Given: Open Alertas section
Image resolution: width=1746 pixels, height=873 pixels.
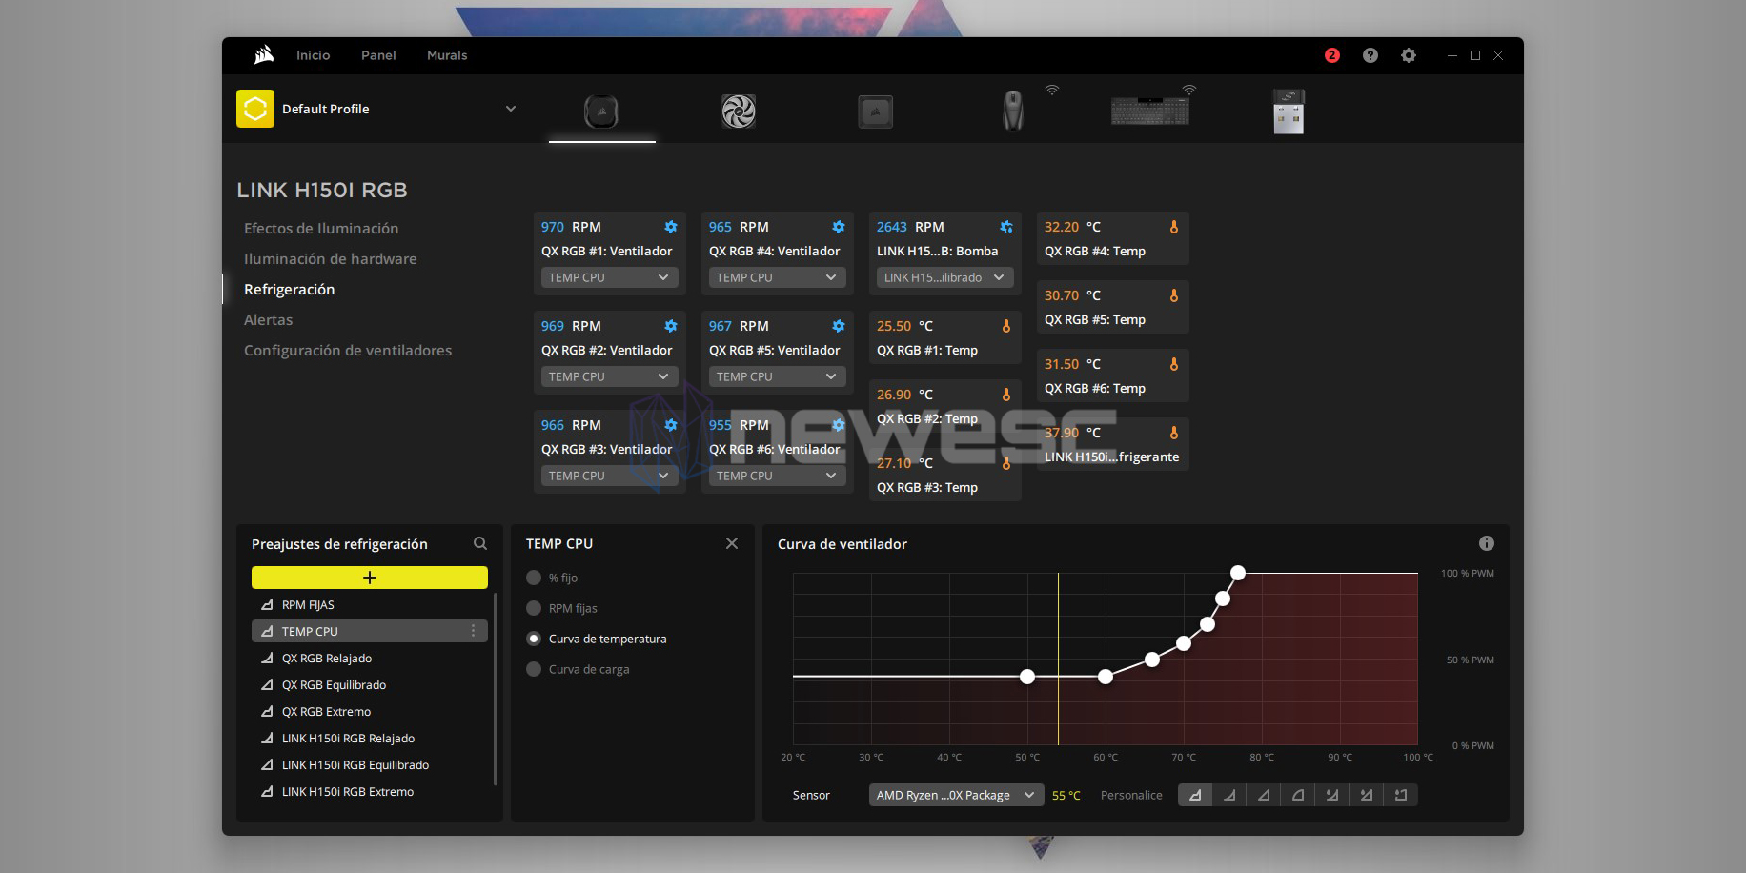Looking at the screenshot, I should pos(269,319).
